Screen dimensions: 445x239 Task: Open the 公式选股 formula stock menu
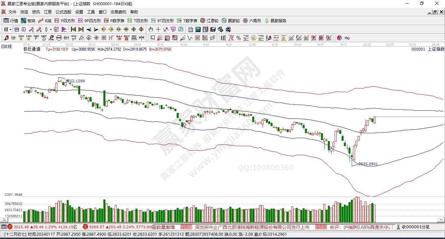click(x=63, y=12)
